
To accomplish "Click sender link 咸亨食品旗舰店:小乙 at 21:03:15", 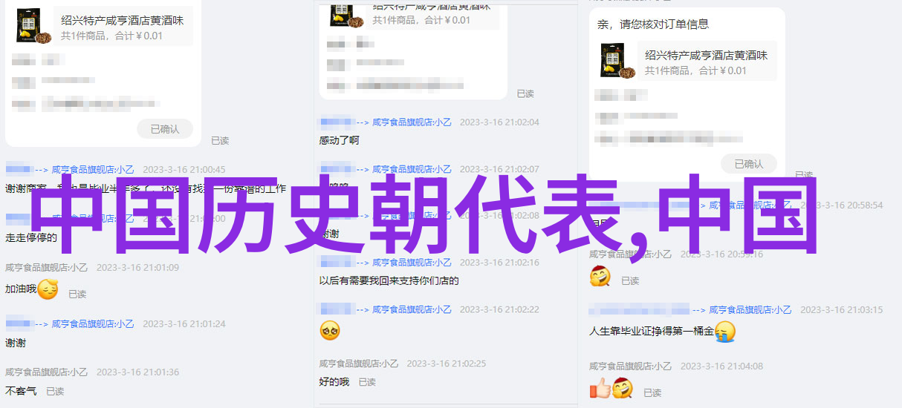I will 750,310.
